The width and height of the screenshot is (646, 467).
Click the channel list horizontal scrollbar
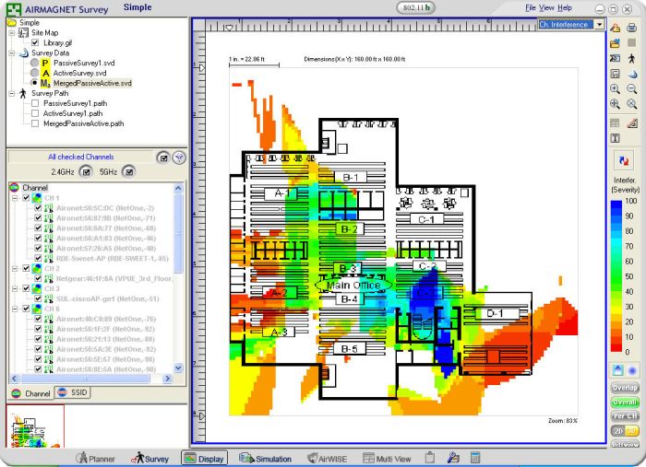[x=90, y=379]
